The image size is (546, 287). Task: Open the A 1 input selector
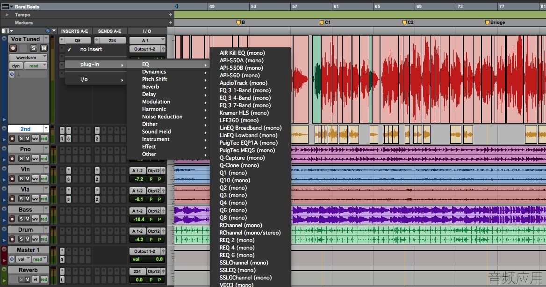point(147,40)
